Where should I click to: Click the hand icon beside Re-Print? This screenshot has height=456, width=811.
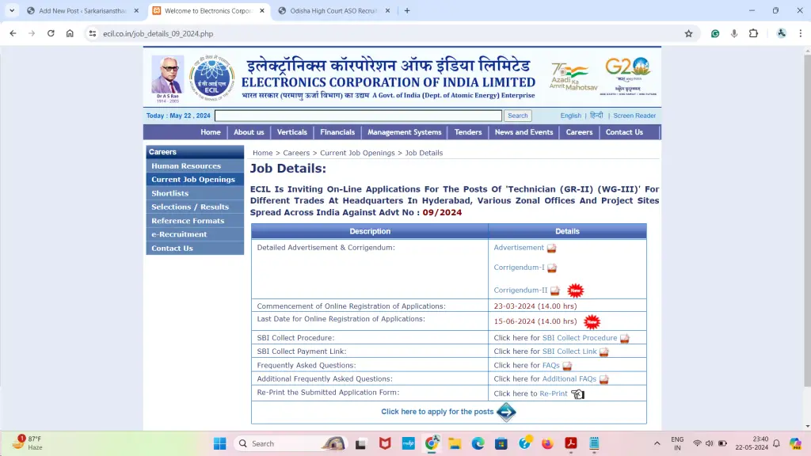coord(577,394)
